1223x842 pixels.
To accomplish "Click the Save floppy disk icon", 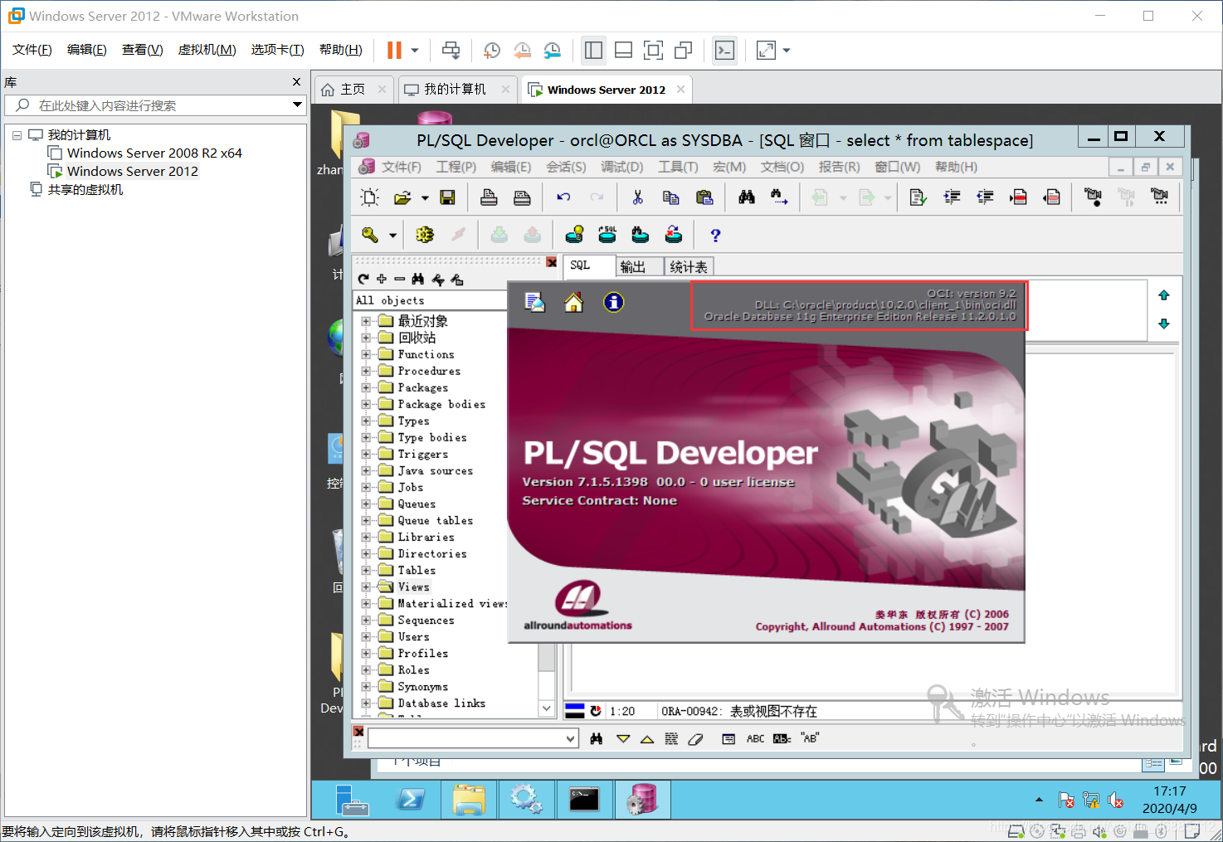I will click(447, 197).
